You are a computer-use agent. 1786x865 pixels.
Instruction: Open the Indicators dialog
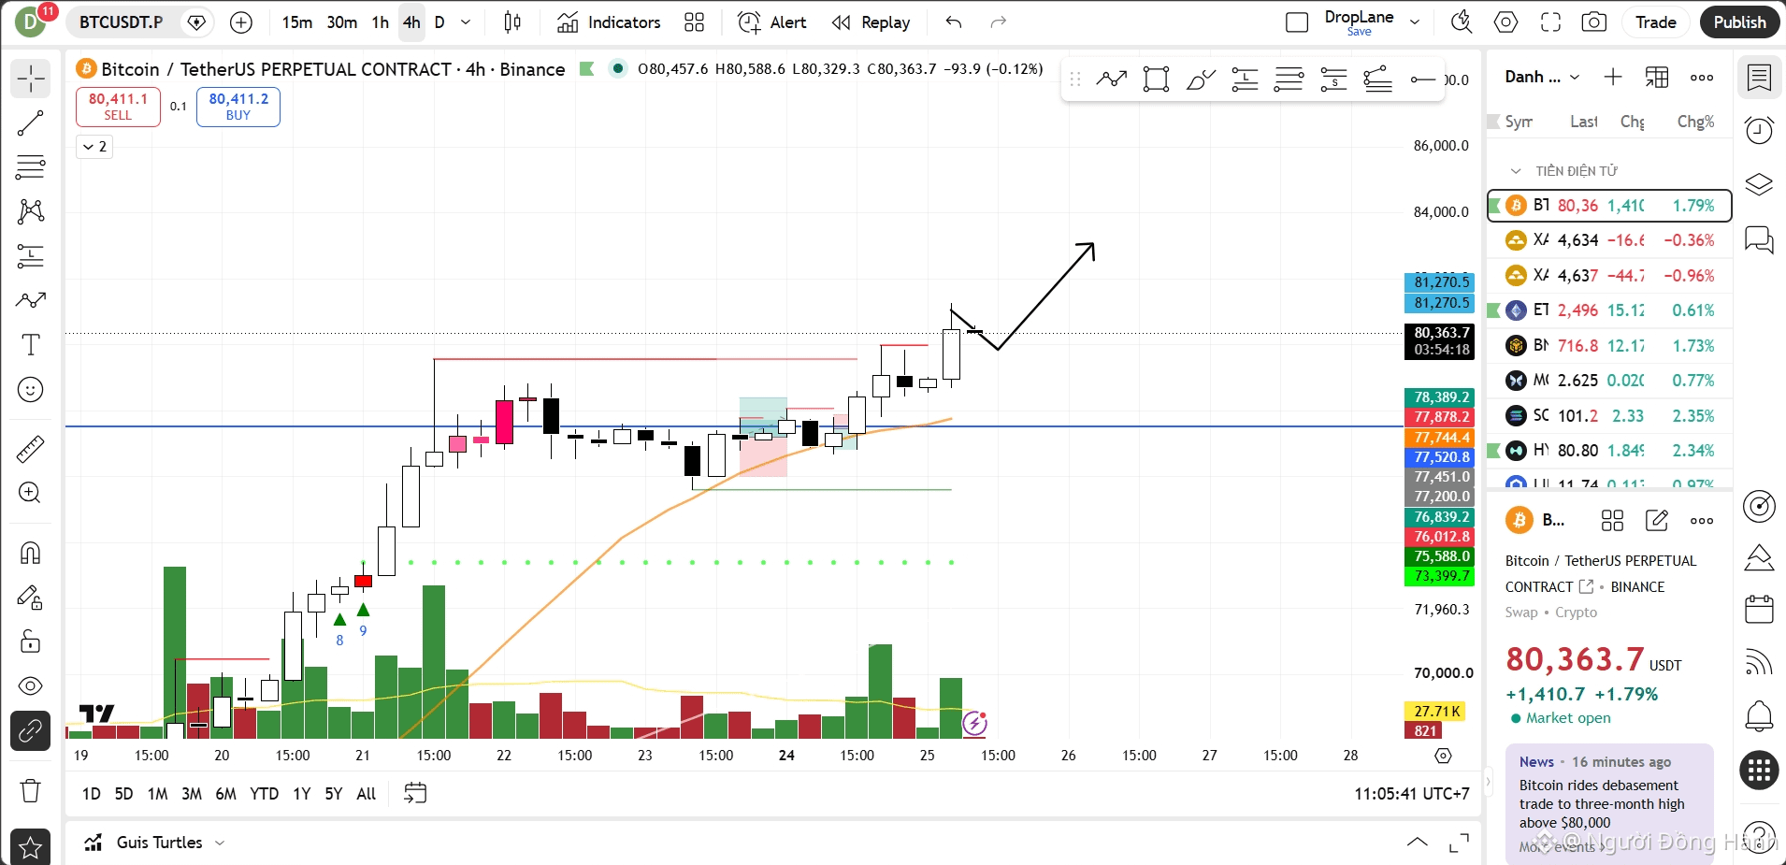609,22
